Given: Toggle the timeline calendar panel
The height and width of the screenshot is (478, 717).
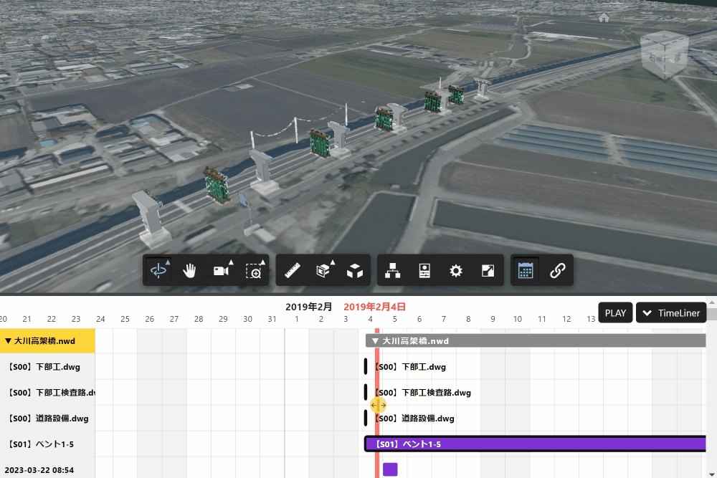Looking at the screenshot, I should point(526,270).
